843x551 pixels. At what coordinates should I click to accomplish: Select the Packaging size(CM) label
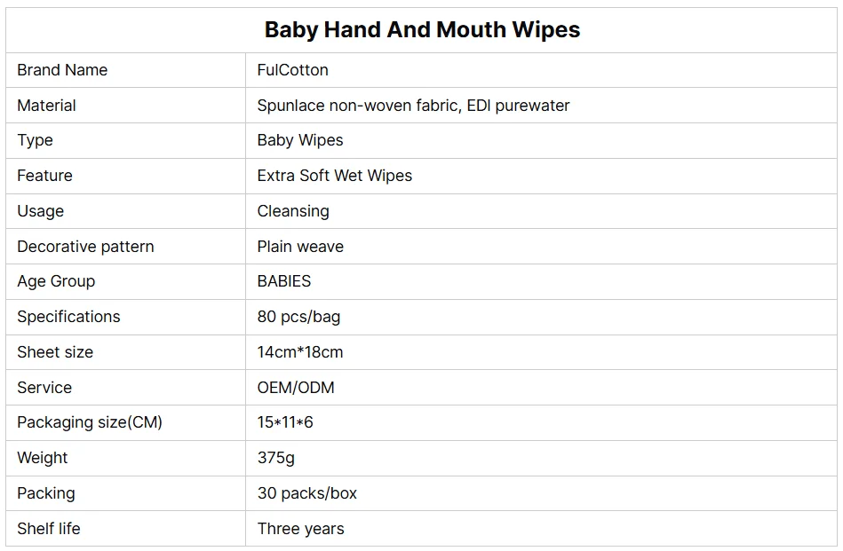[90, 422]
